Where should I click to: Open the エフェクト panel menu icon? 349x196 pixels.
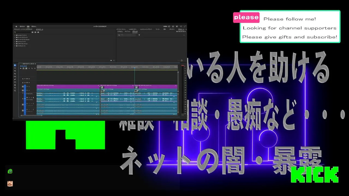pyautogui.click(x=43, y=29)
